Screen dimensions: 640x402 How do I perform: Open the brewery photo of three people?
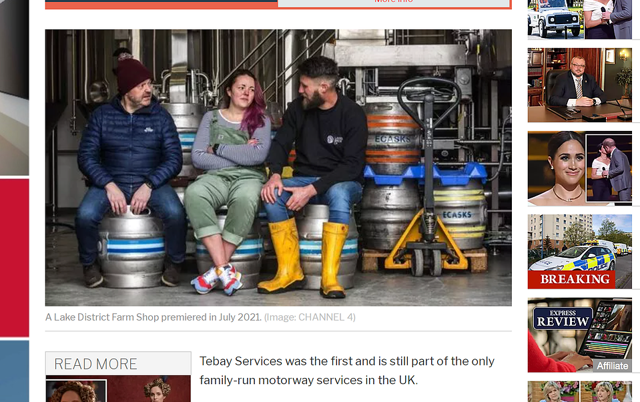coord(278,168)
